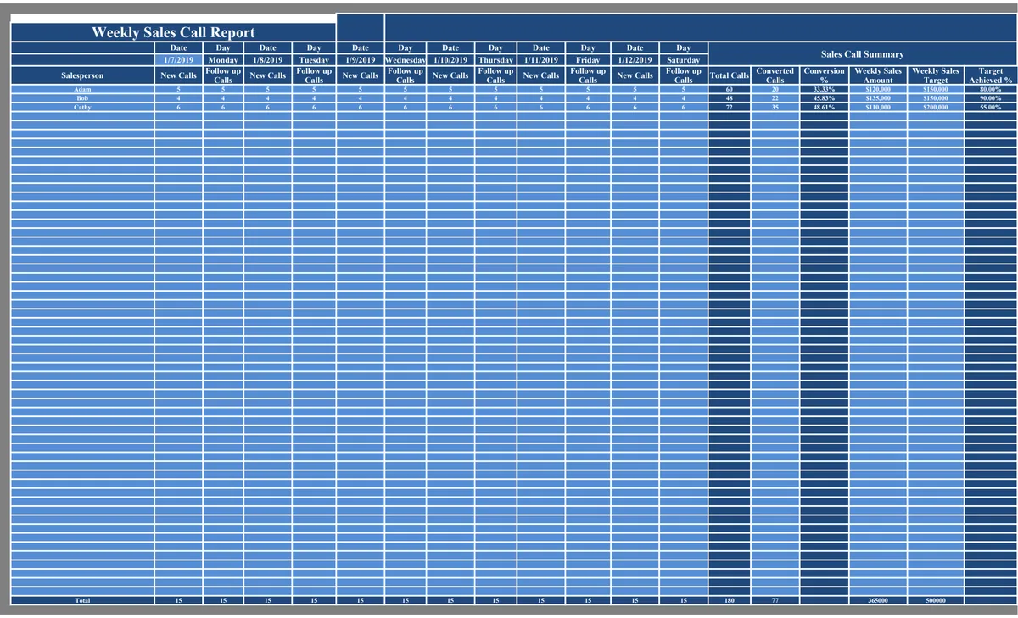This screenshot has width=1018, height=618.
Task: Select the date cell 1/9/2019
Action: pyautogui.click(x=360, y=60)
